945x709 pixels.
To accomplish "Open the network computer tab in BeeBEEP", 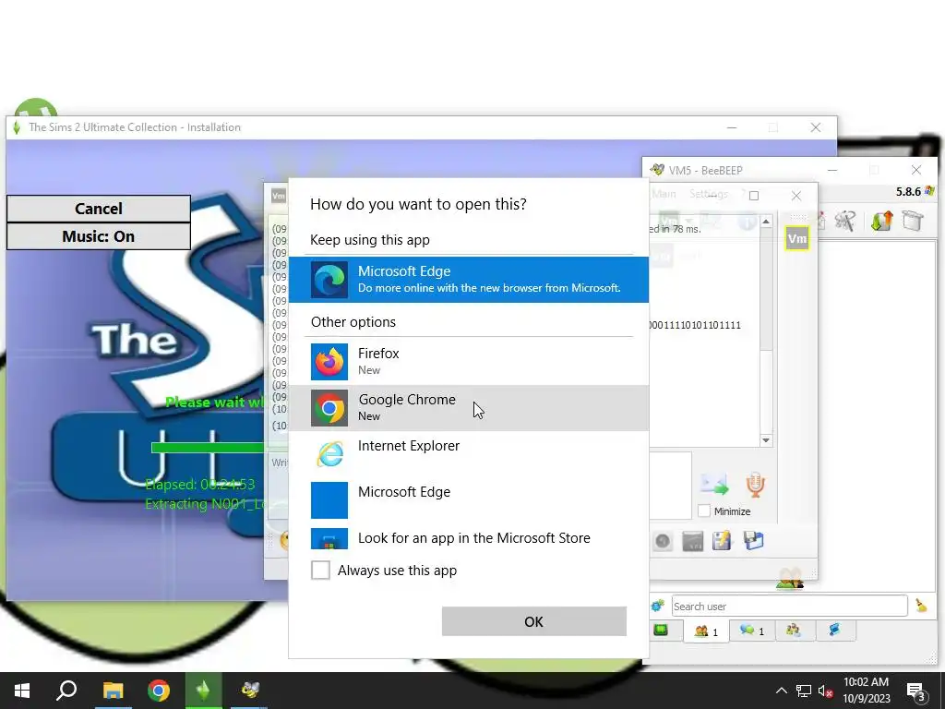I will tap(834, 630).
